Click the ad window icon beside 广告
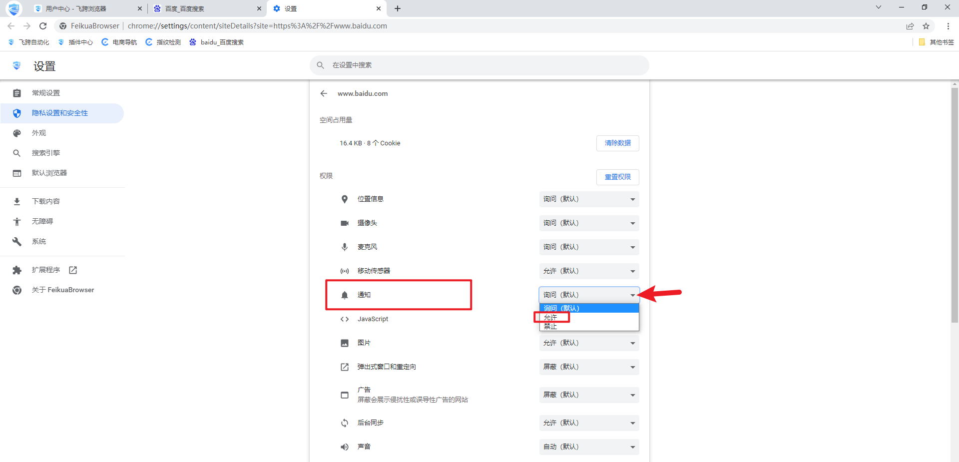 click(x=345, y=395)
